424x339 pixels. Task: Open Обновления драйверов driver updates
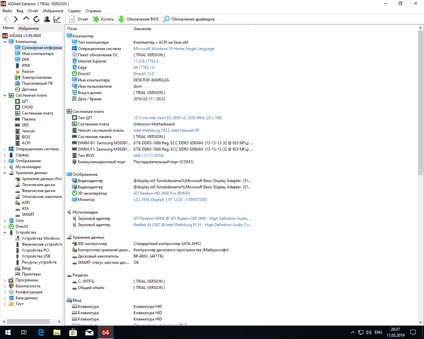pyautogui.click(x=189, y=19)
